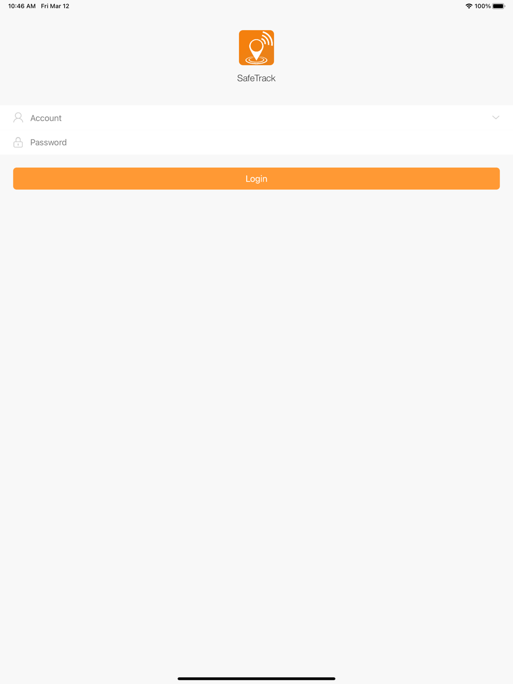Focus the Account input field
This screenshot has height=684, width=513.
[256, 118]
